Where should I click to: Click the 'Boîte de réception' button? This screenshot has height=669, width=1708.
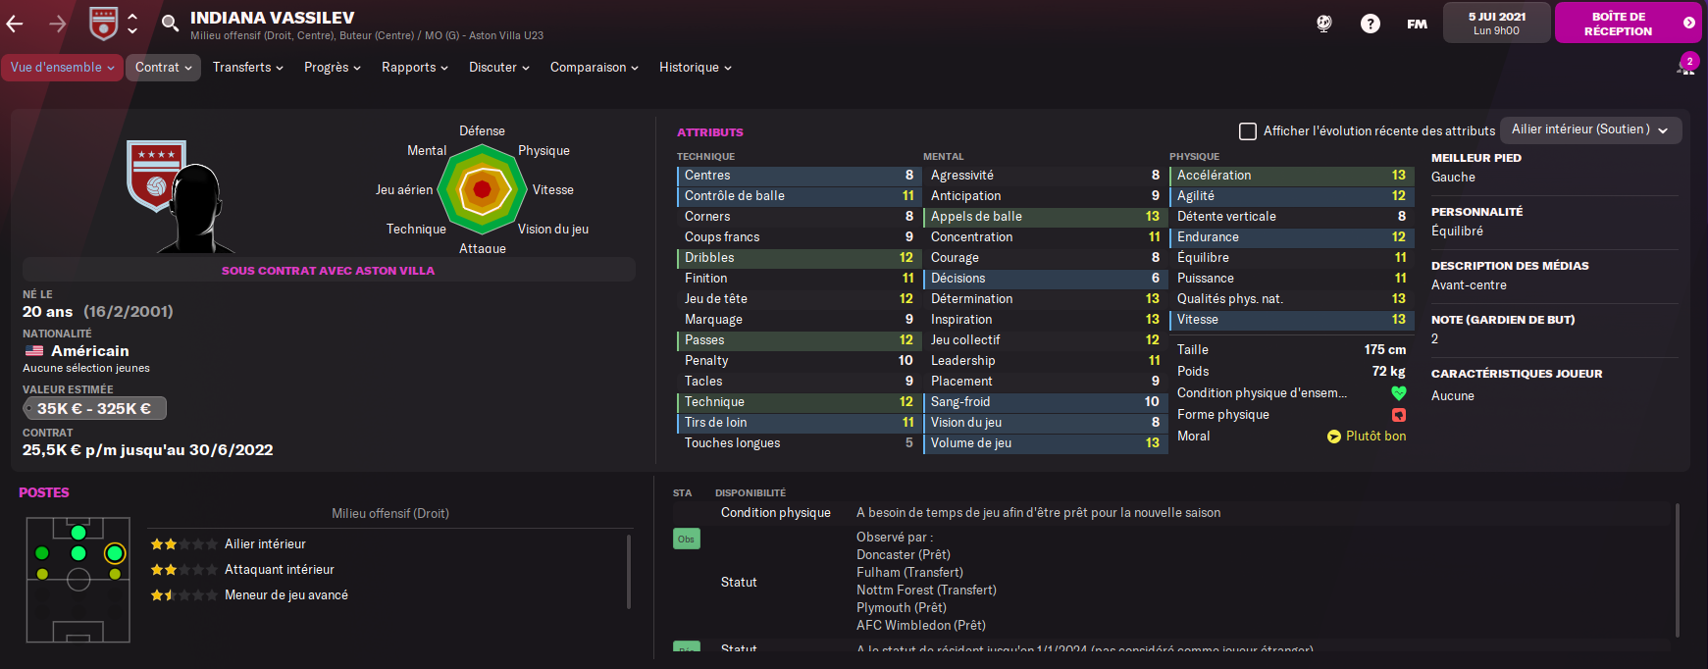click(1627, 24)
